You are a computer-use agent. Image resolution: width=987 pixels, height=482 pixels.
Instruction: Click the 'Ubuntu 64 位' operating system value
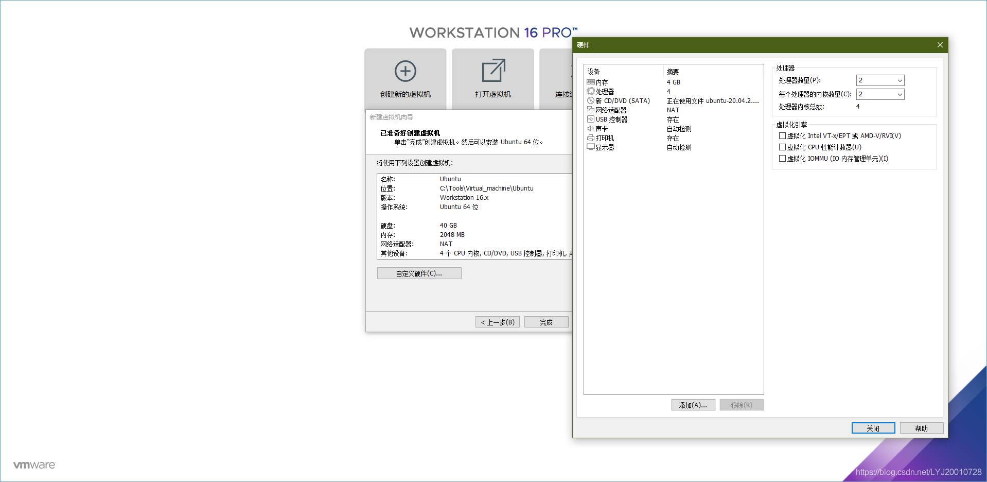[x=459, y=207]
